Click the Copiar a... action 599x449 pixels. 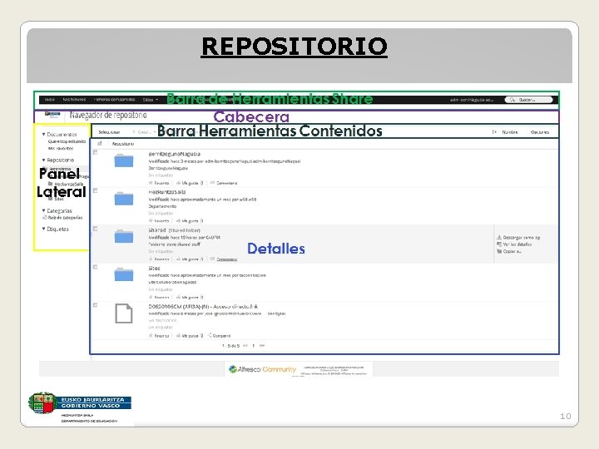coord(509,251)
